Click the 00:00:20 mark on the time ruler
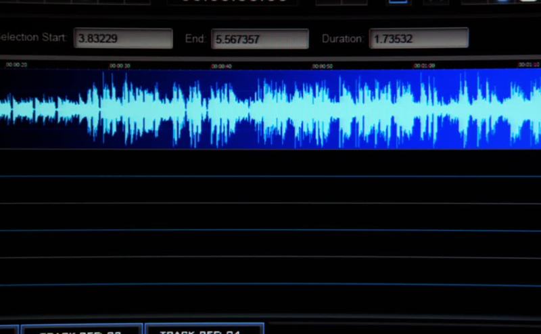541x334 pixels. coord(16,65)
